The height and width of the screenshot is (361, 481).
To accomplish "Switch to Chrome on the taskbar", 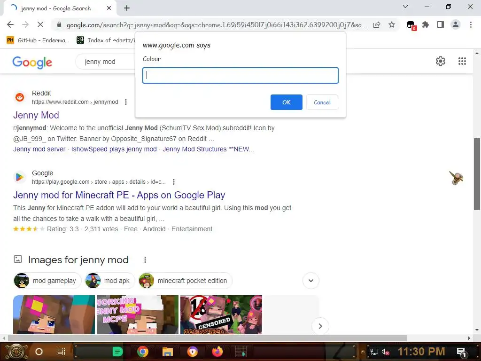I will pyautogui.click(x=143, y=352).
